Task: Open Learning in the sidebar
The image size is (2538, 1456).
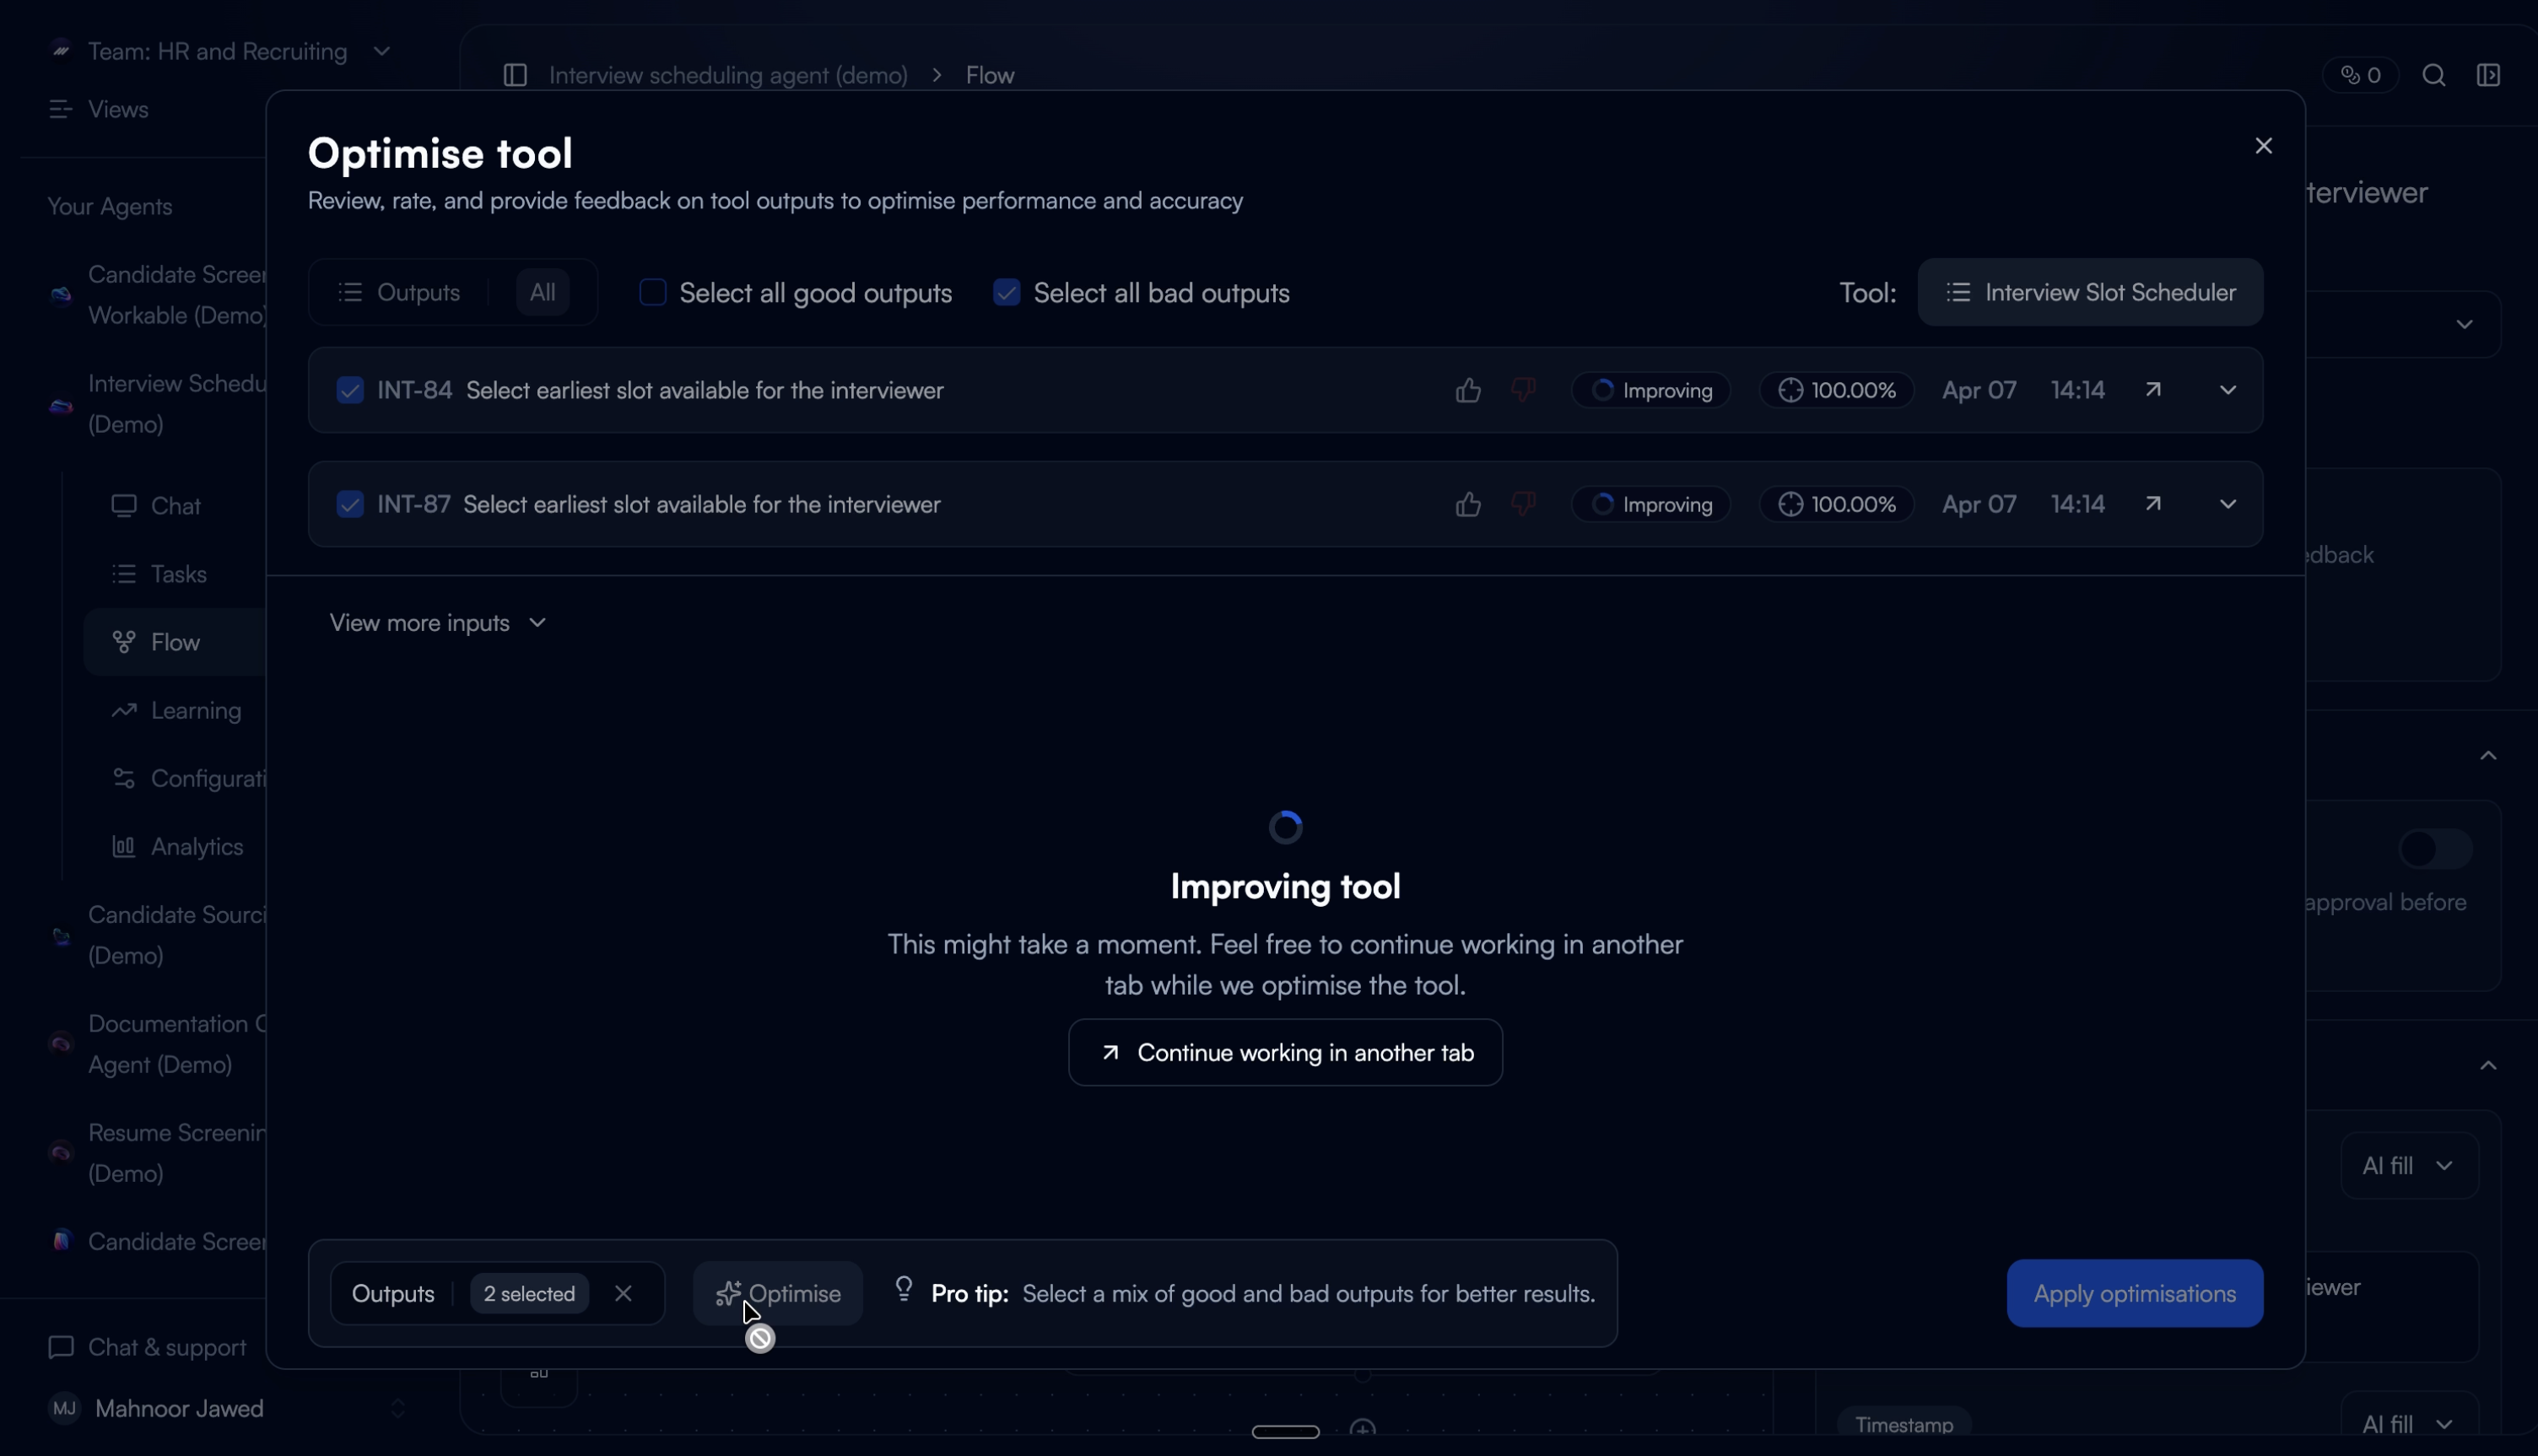Action: (196, 710)
